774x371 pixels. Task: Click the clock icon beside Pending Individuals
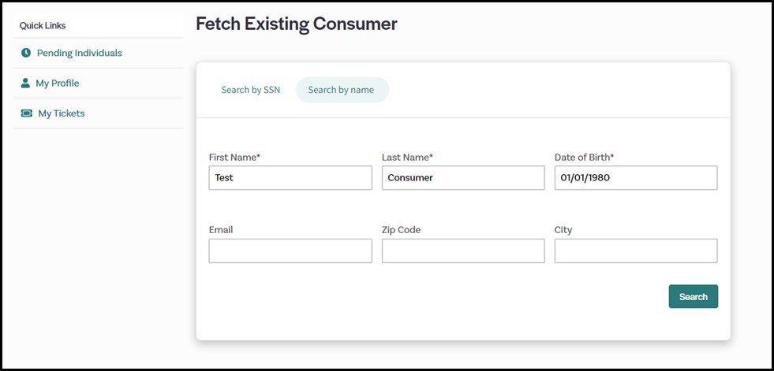pyautogui.click(x=26, y=53)
